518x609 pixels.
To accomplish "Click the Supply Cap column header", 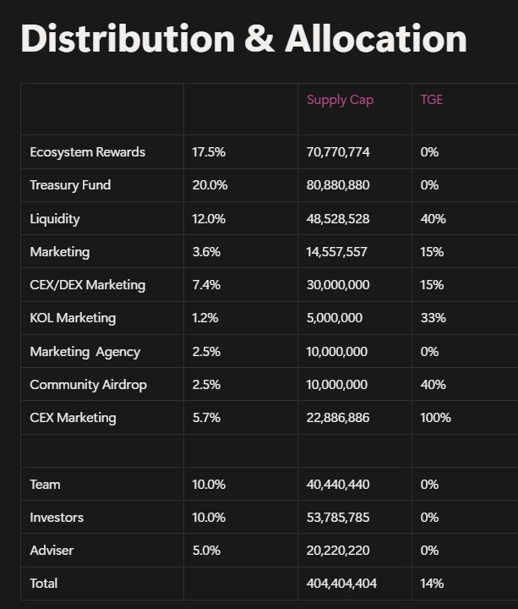I will coord(340,100).
